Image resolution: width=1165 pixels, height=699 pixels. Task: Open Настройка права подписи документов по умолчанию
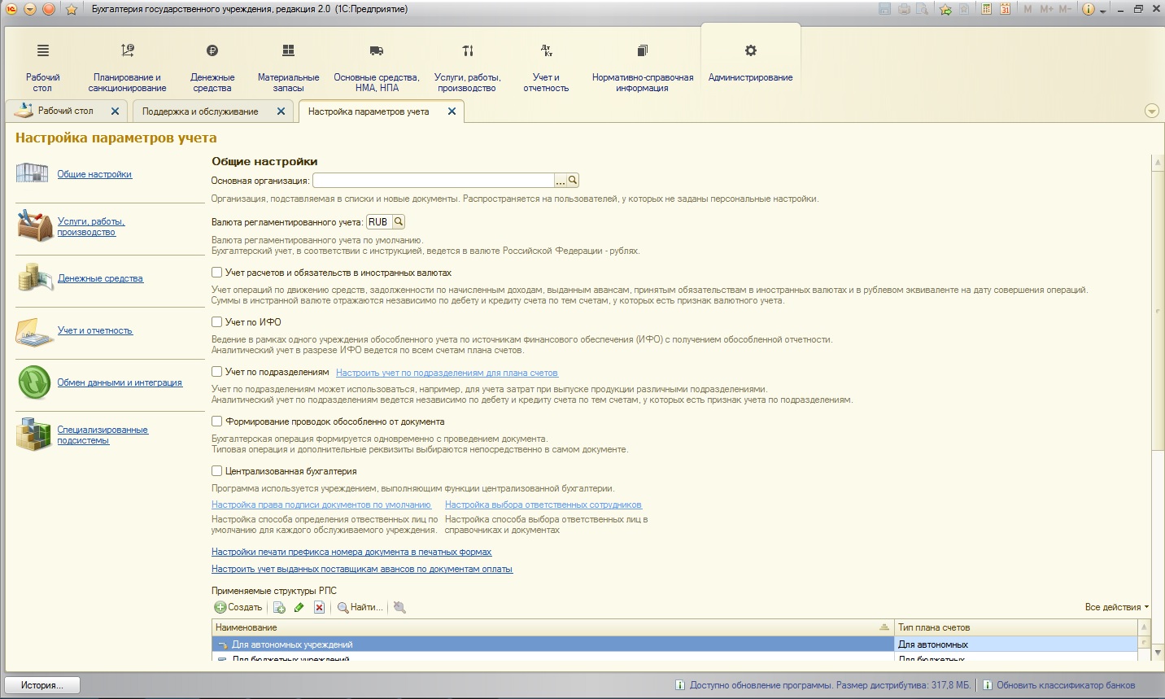(x=321, y=505)
